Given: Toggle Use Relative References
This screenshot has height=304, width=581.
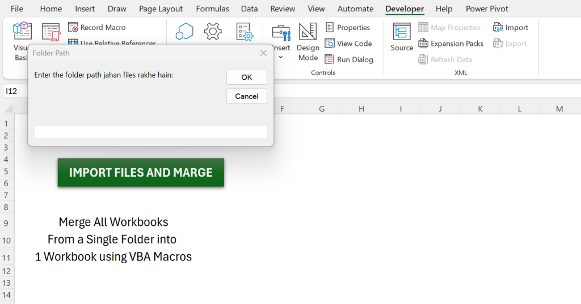Looking at the screenshot, I should click(x=112, y=43).
